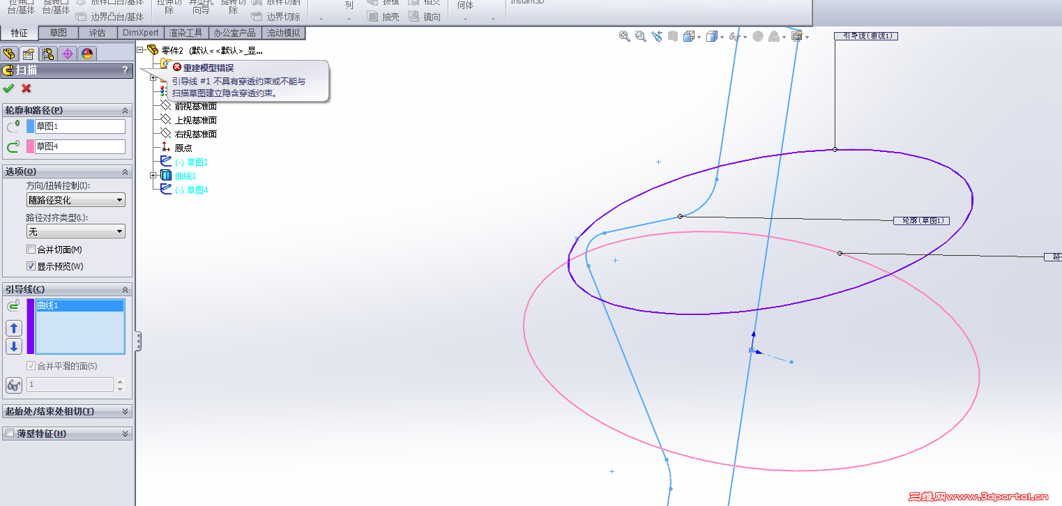Select 原点 in feature tree
1062x506 pixels.
(x=183, y=148)
